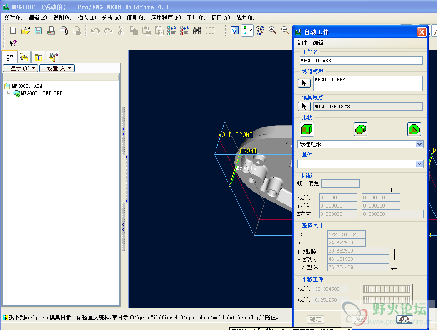Select MFG0001.ASM in the model tree

coord(27,86)
